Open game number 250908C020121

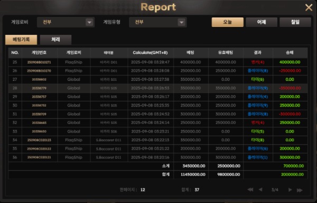(x=39, y=158)
